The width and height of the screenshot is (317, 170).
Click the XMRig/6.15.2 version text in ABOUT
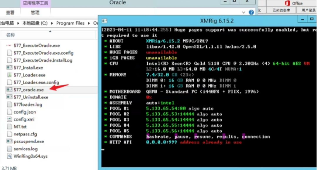click(x=163, y=41)
